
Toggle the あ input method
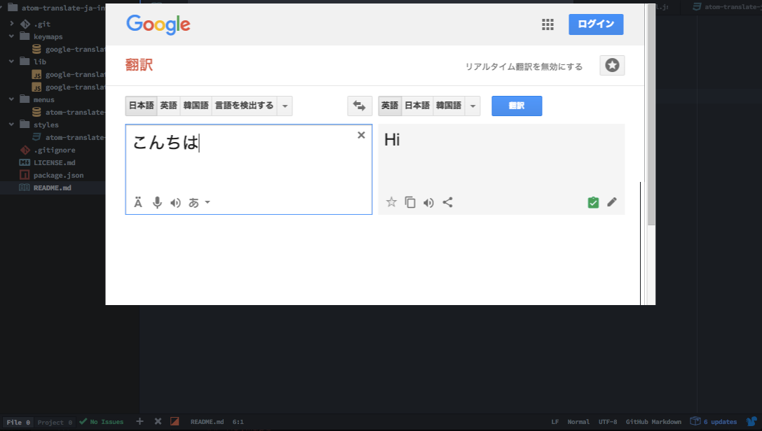point(194,203)
